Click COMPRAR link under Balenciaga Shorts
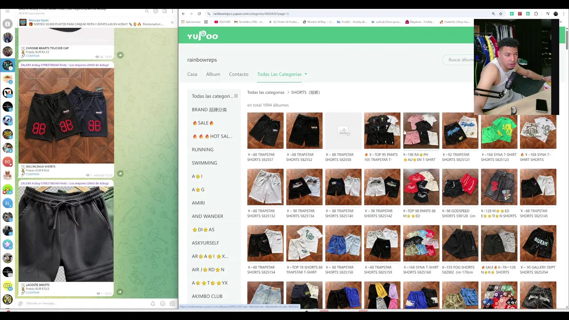Image resolution: width=569 pixels, height=320 pixels. click(x=32, y=174)
